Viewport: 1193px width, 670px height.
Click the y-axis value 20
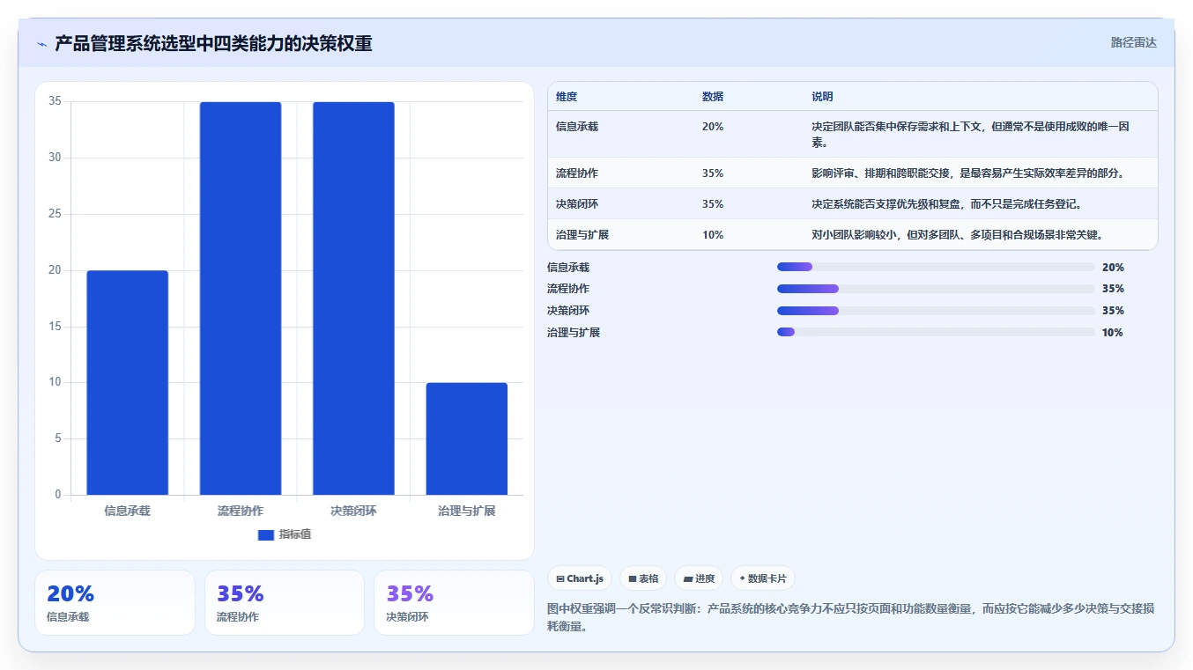coord(55,270)
